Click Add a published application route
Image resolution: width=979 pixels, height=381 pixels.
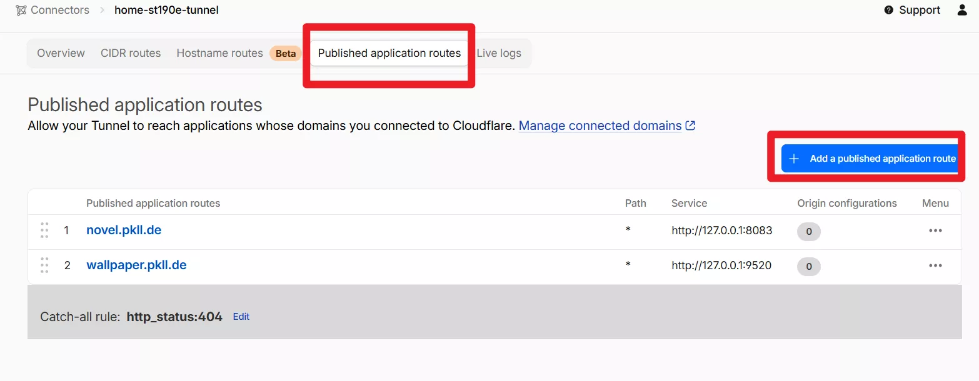(870, 159)
